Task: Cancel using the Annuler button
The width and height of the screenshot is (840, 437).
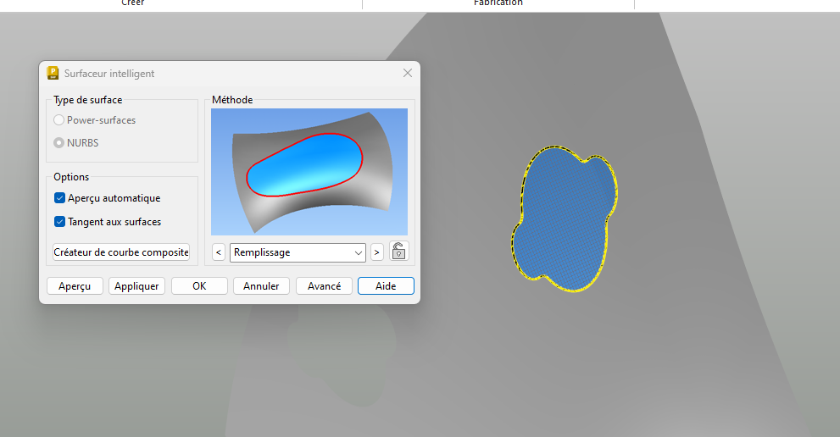Action: [262, 286]
